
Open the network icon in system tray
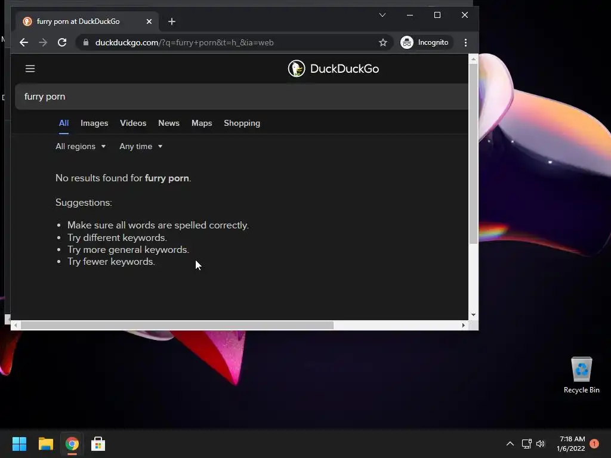coord(526,444)
